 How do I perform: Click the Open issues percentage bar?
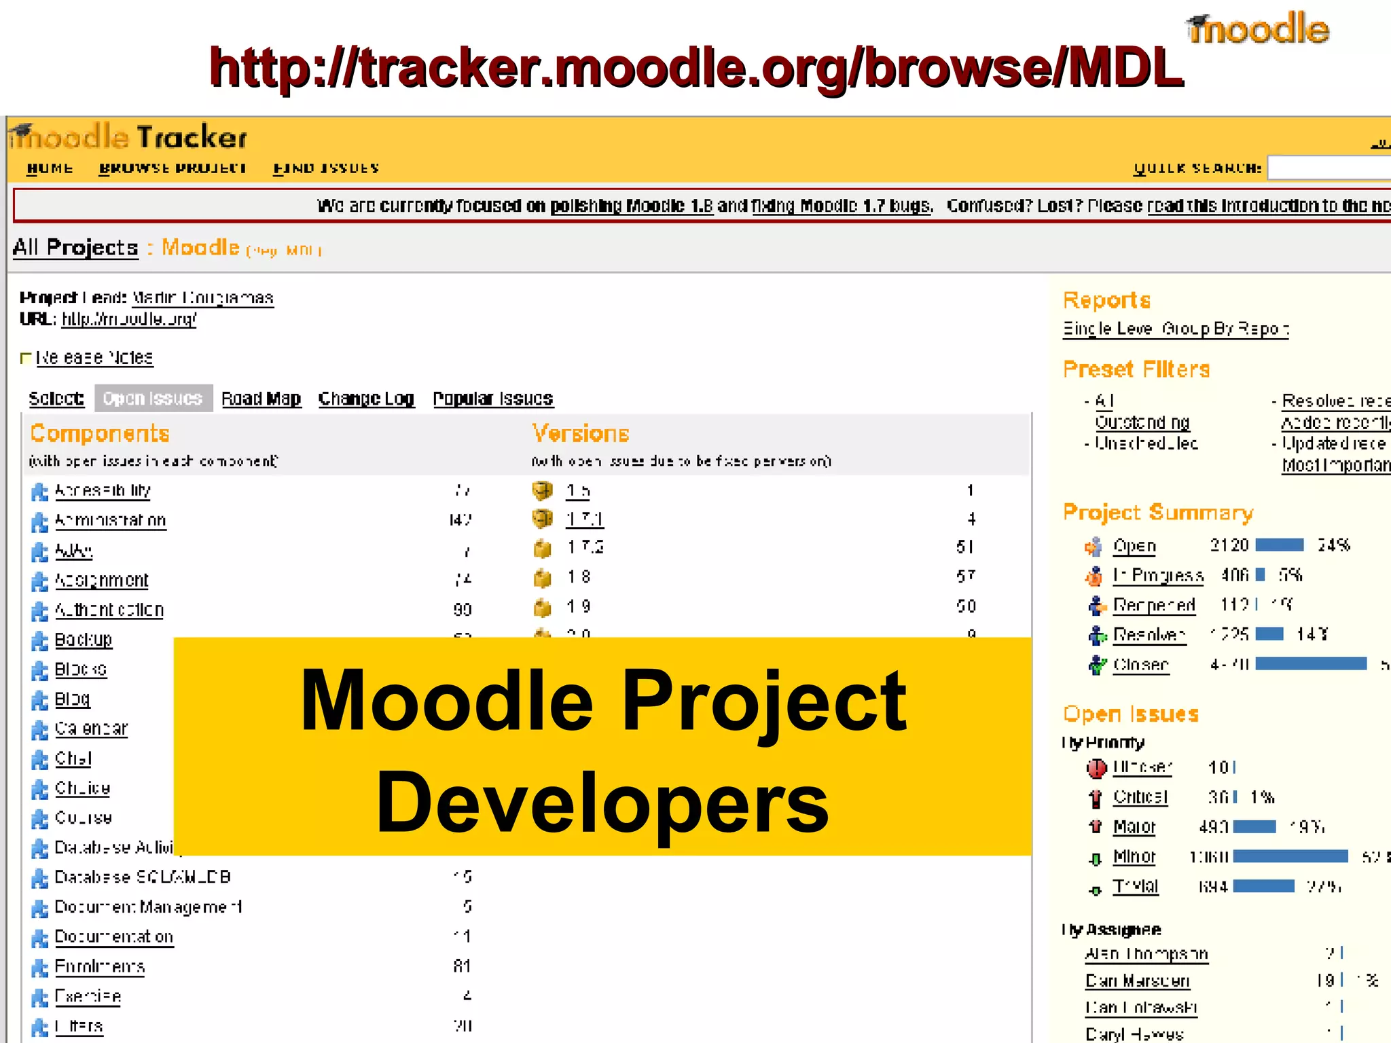(1280, 545)
